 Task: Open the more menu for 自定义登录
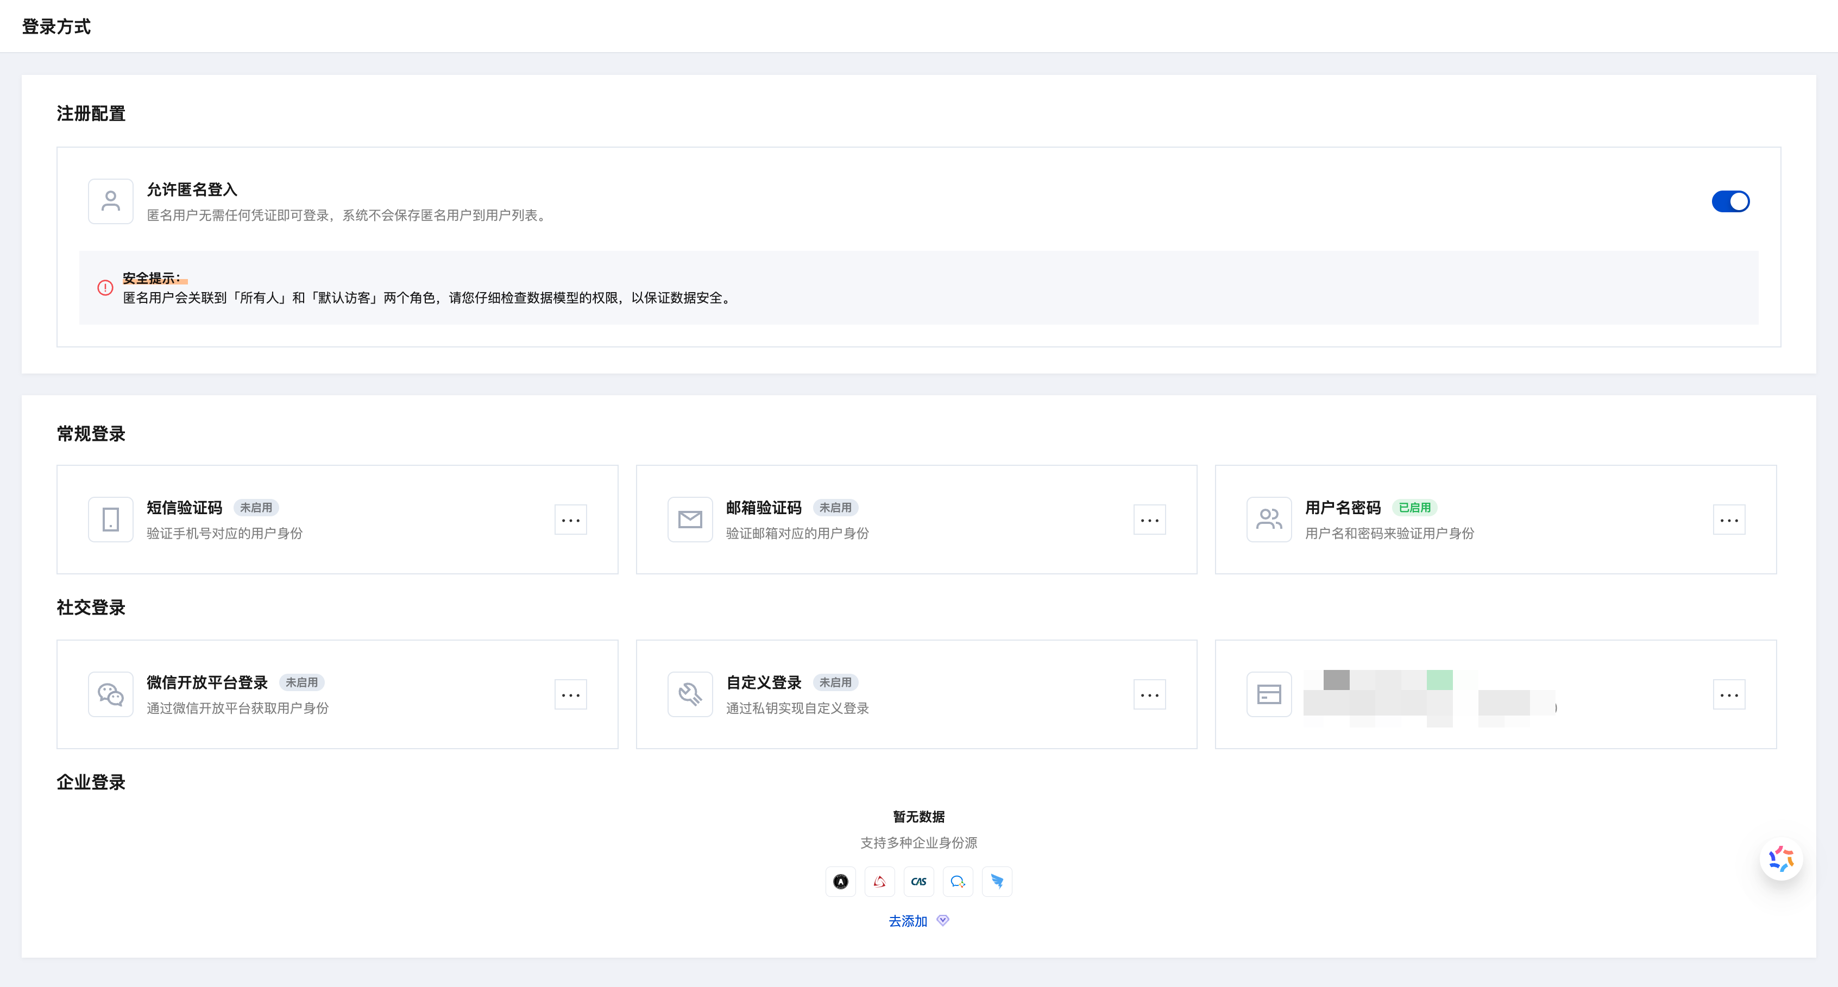click(1149, 694)
